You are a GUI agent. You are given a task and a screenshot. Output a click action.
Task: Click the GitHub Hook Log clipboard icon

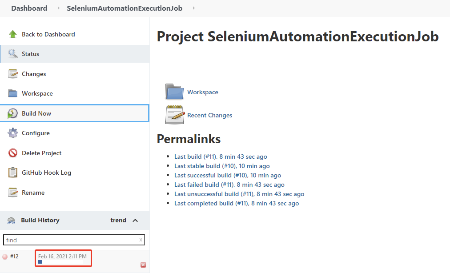click(x=13, y=173)
